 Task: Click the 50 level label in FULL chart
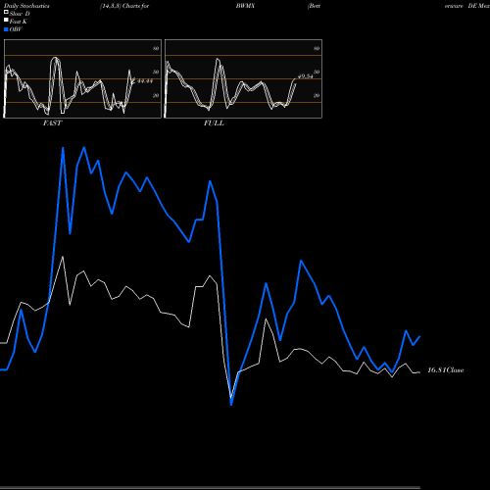tap(317, 72)
